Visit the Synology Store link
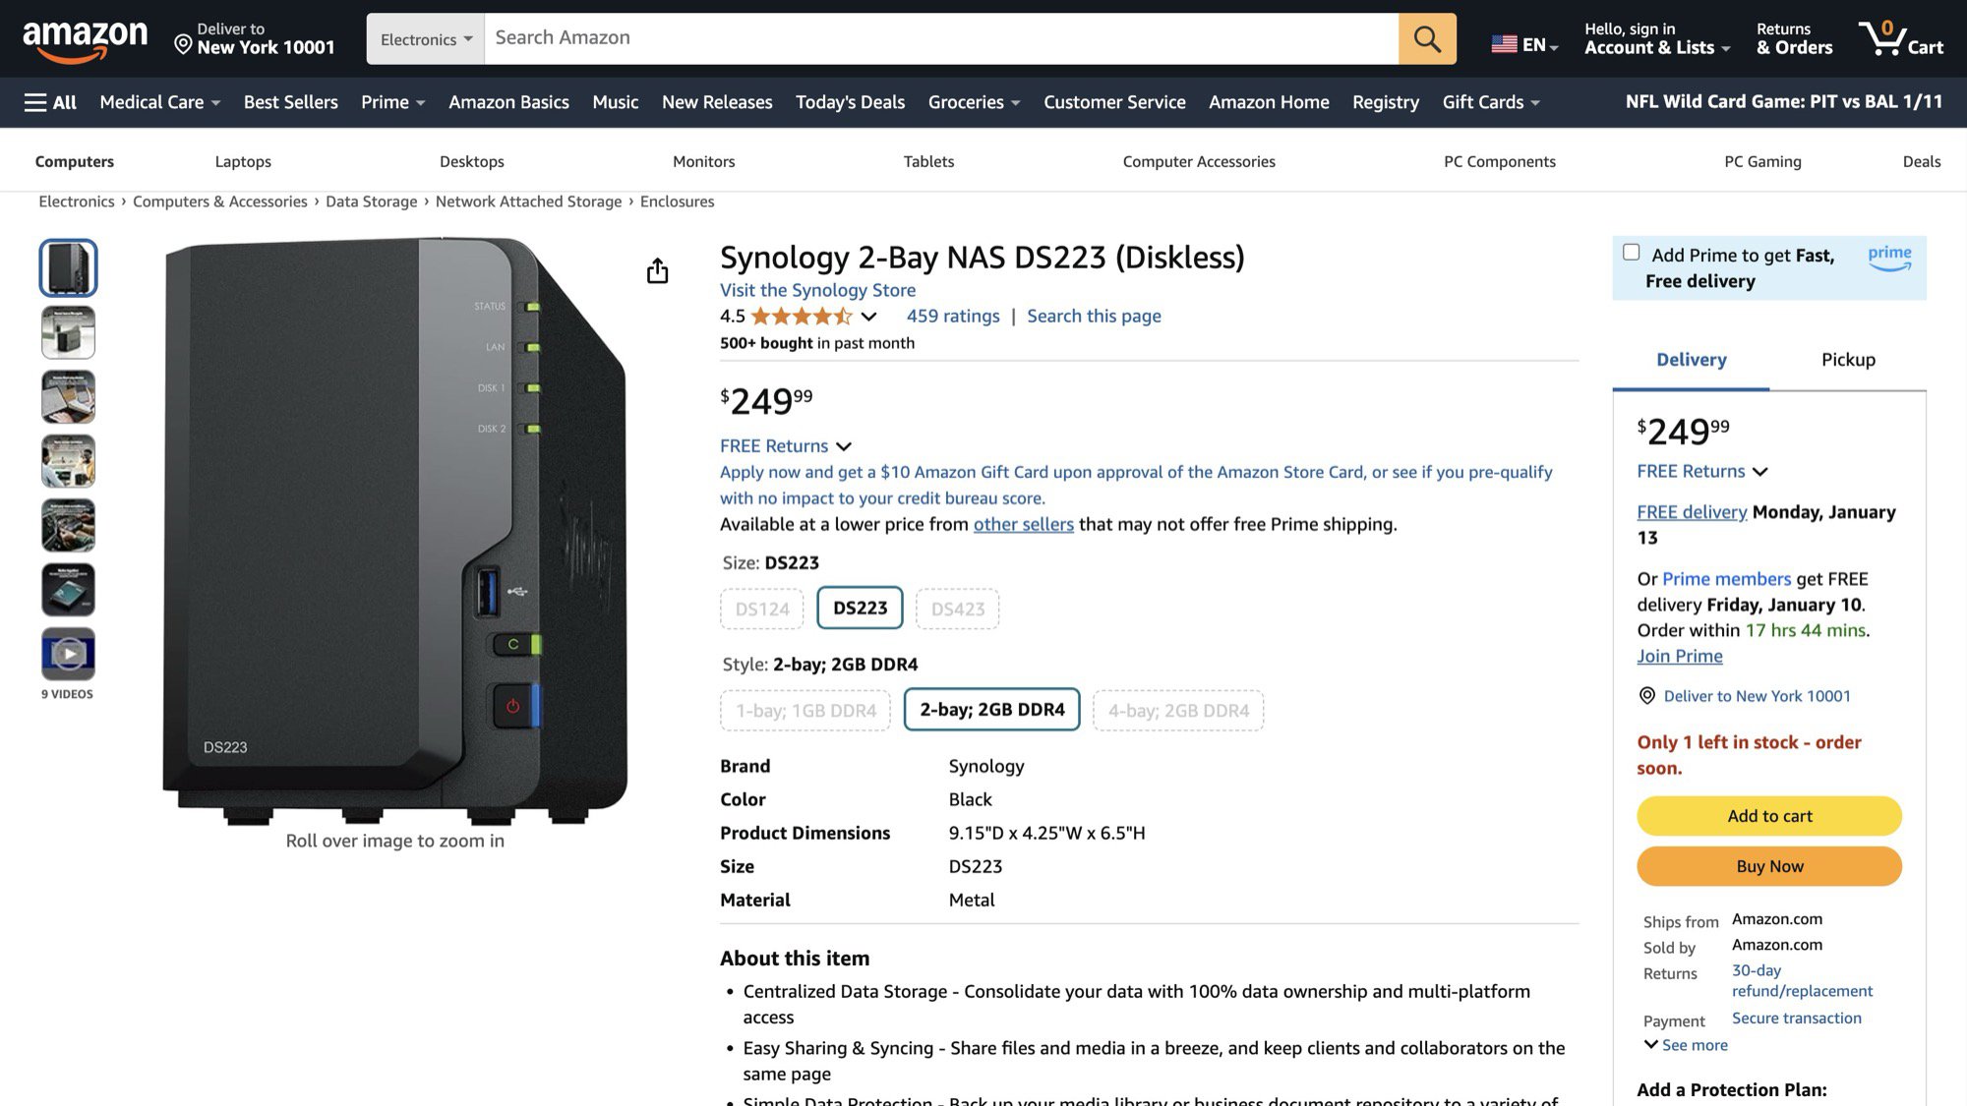 click(817, 289)
